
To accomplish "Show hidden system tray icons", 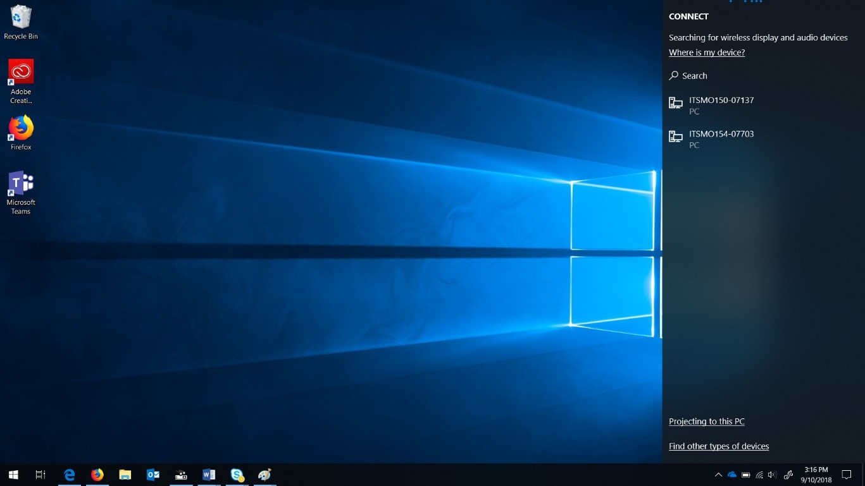I will click(718, 475).
